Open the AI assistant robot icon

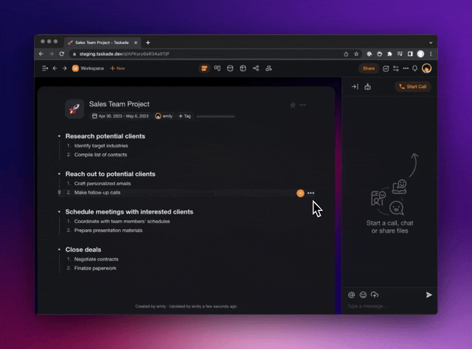point(368,87)
